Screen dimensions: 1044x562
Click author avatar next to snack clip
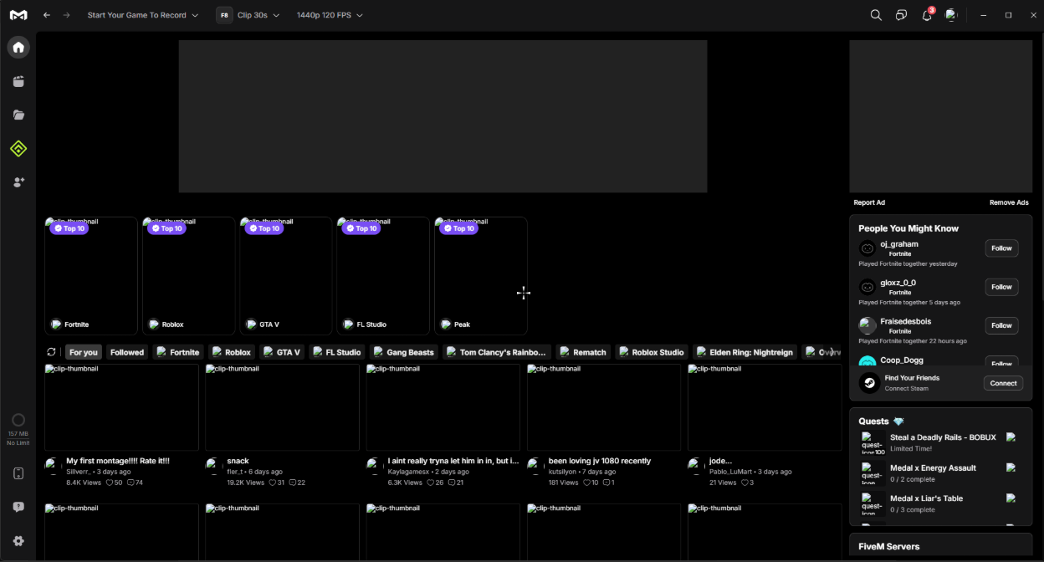[x=214, y=466]
